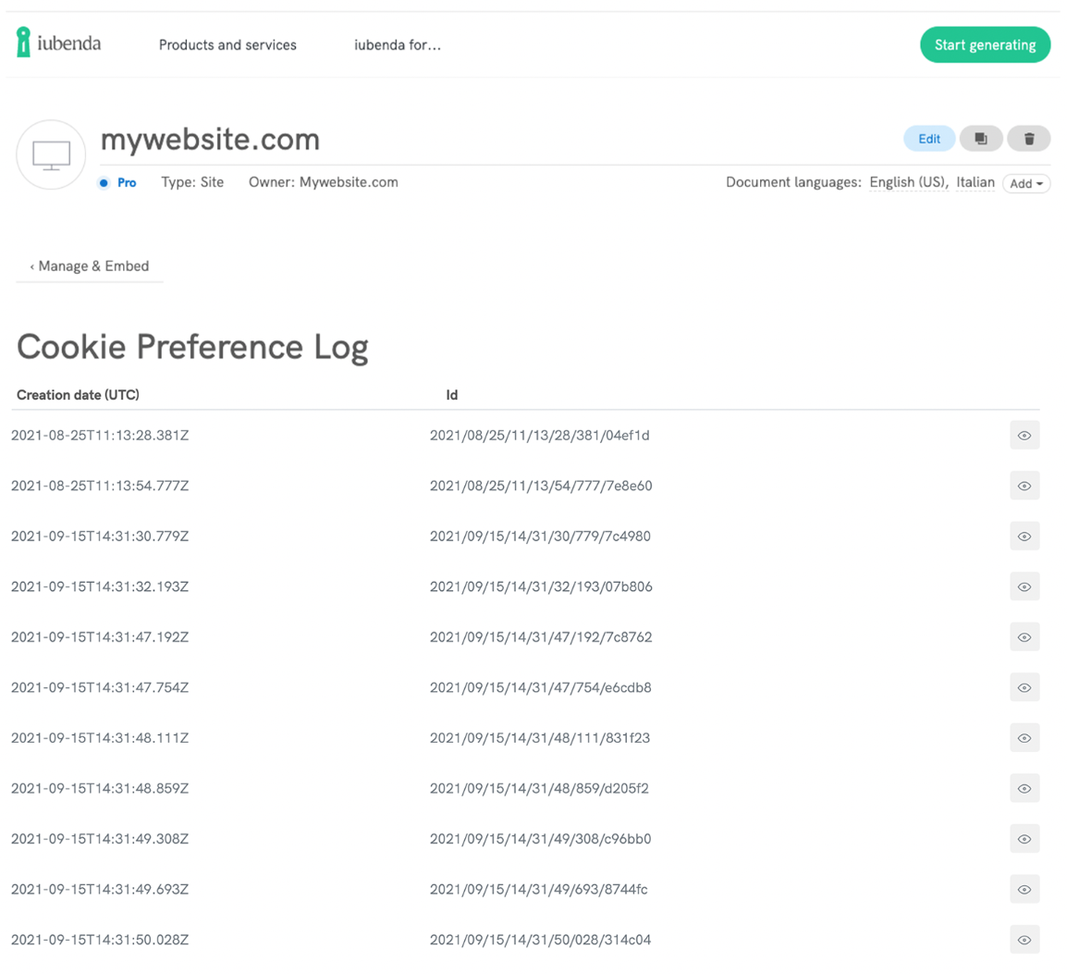Delete mywebsite.com via the trash icon
The height and width of the screenshot is (974, 1067).
click(1028, 138)
